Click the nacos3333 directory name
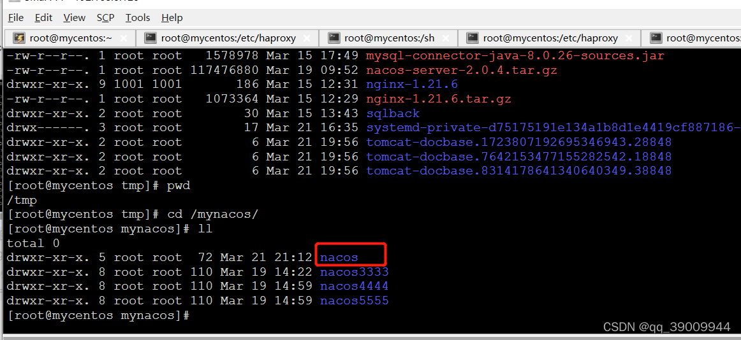The image size is (741, 340). click(355, 272)
